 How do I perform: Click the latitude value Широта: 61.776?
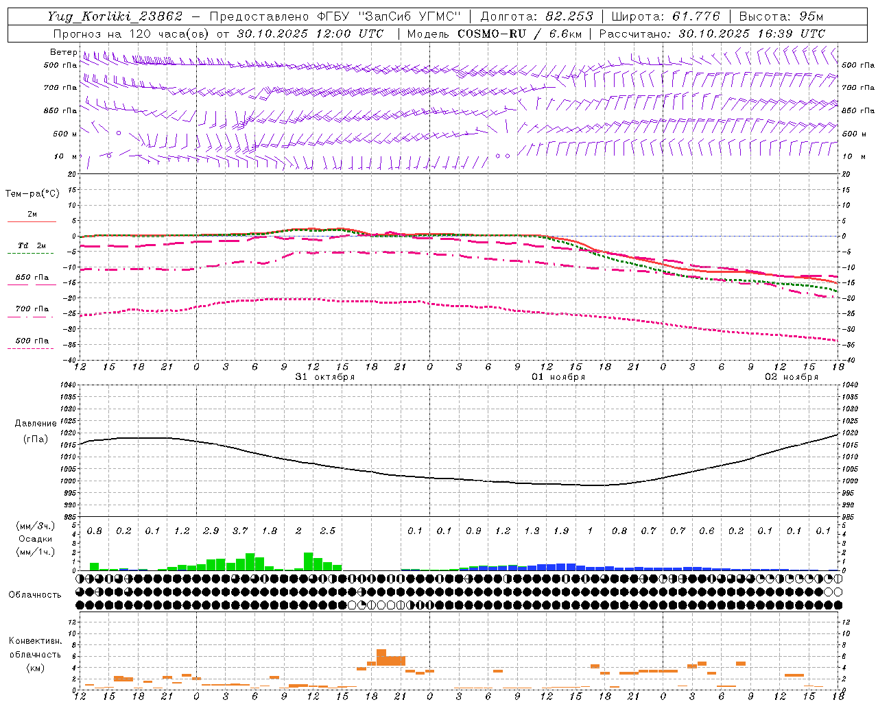coord(665,16)
